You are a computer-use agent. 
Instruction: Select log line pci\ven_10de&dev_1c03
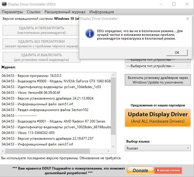point(51,87)
